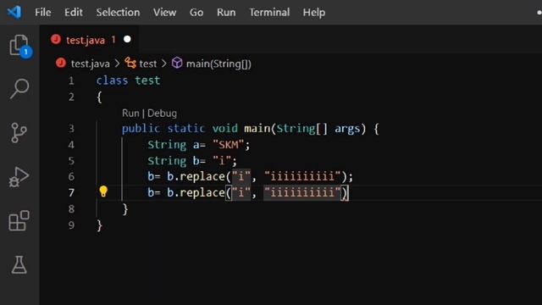The image size is (542, 305).
Task: Open the Help menu
Action: [314, 13]
